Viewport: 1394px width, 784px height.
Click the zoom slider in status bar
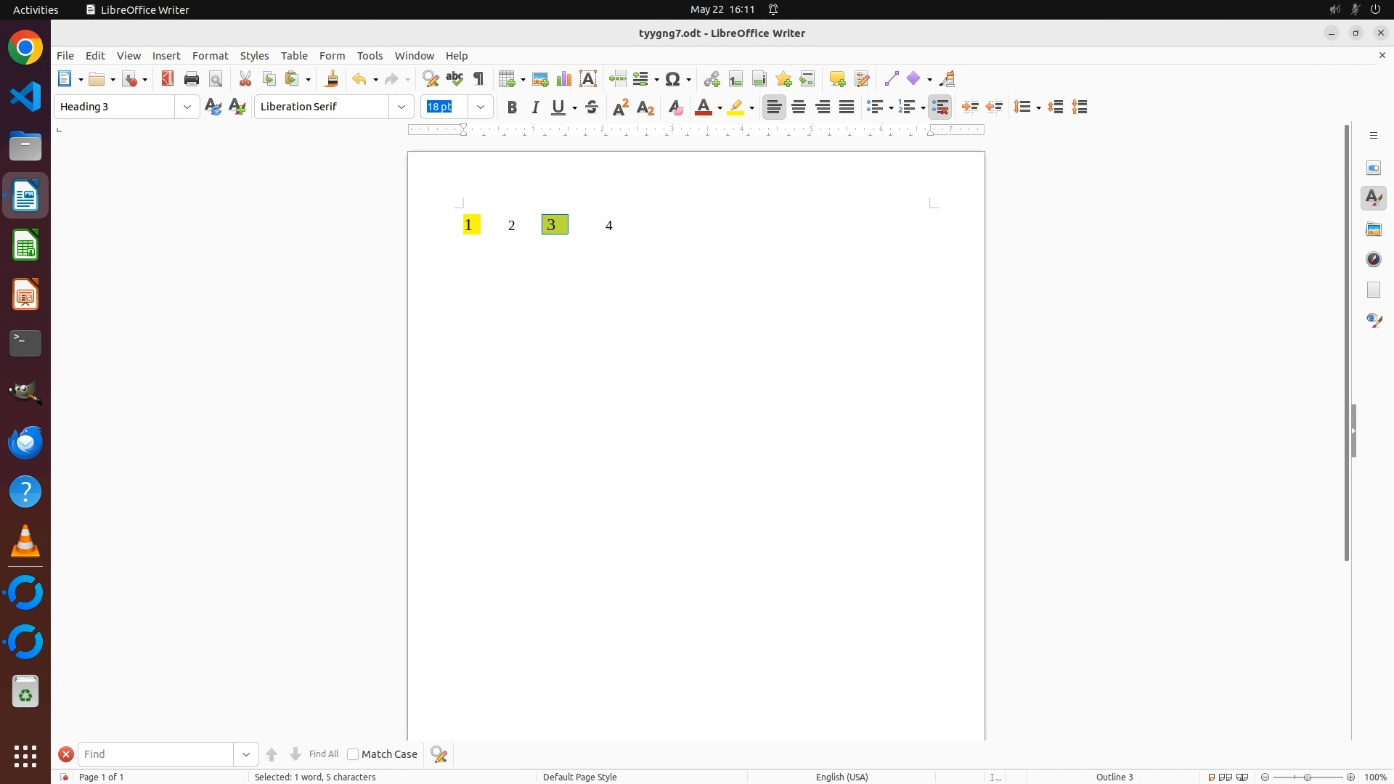tap(1308, 777)
